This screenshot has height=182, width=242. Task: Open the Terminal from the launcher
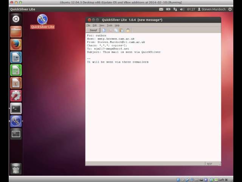click(16, 108)
